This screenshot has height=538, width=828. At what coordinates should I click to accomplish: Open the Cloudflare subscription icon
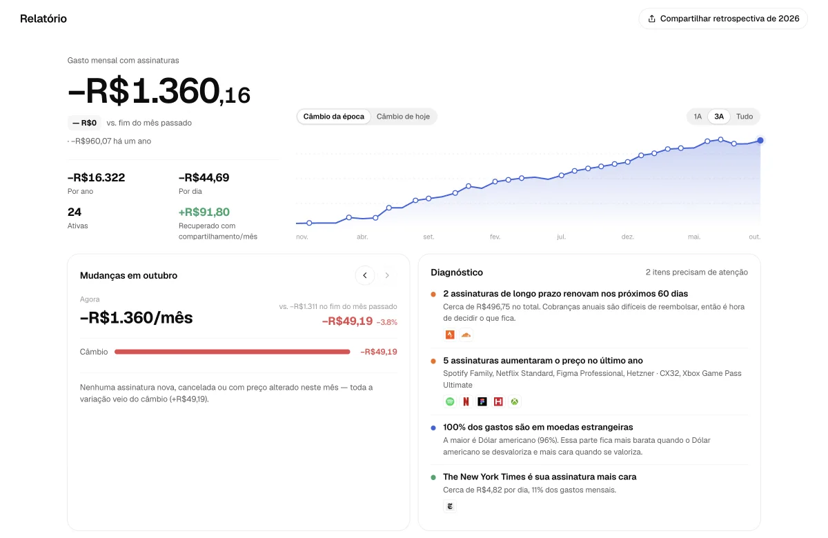(x=466, y=335)
